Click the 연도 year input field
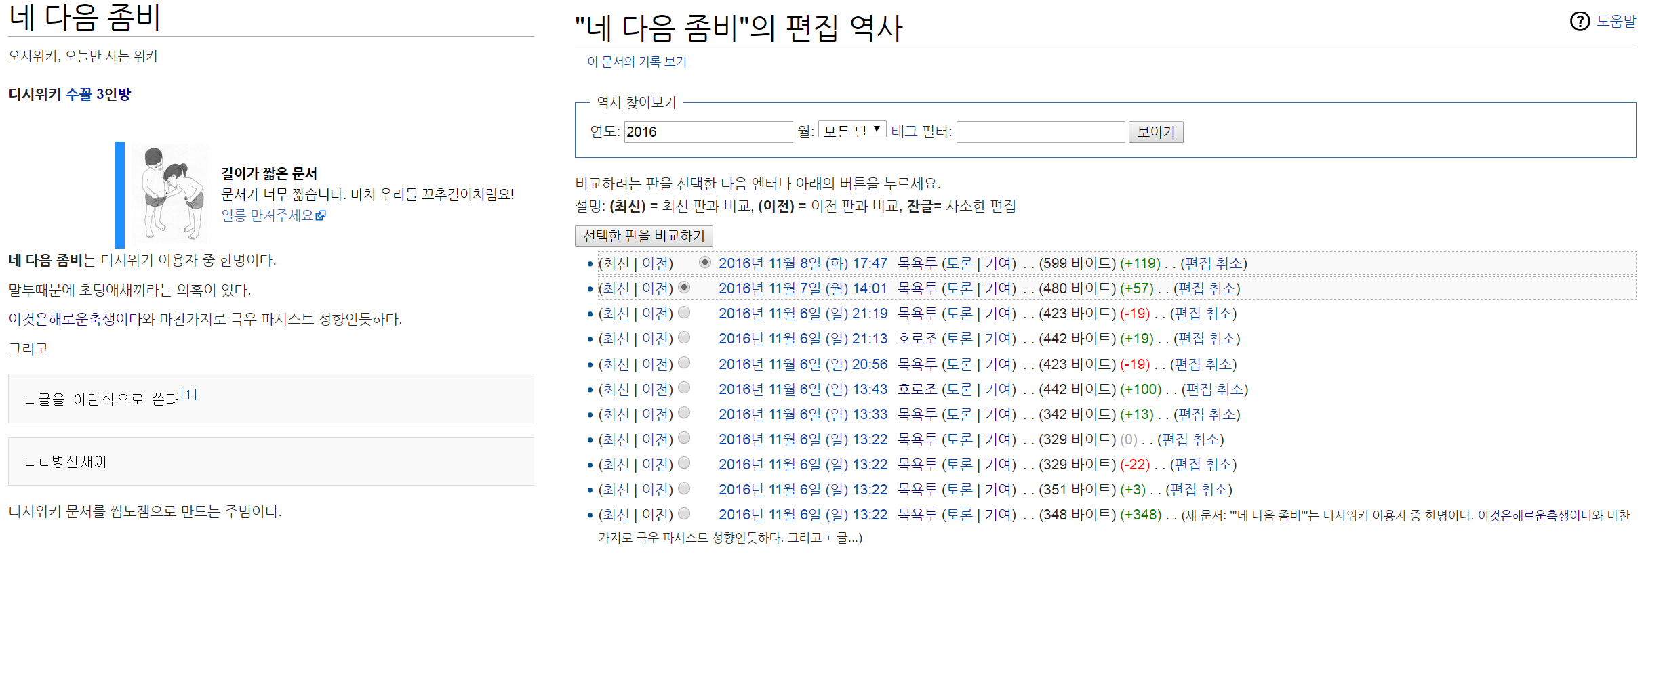Screen dimensions: 1665x688 click(x=708, y=132)
